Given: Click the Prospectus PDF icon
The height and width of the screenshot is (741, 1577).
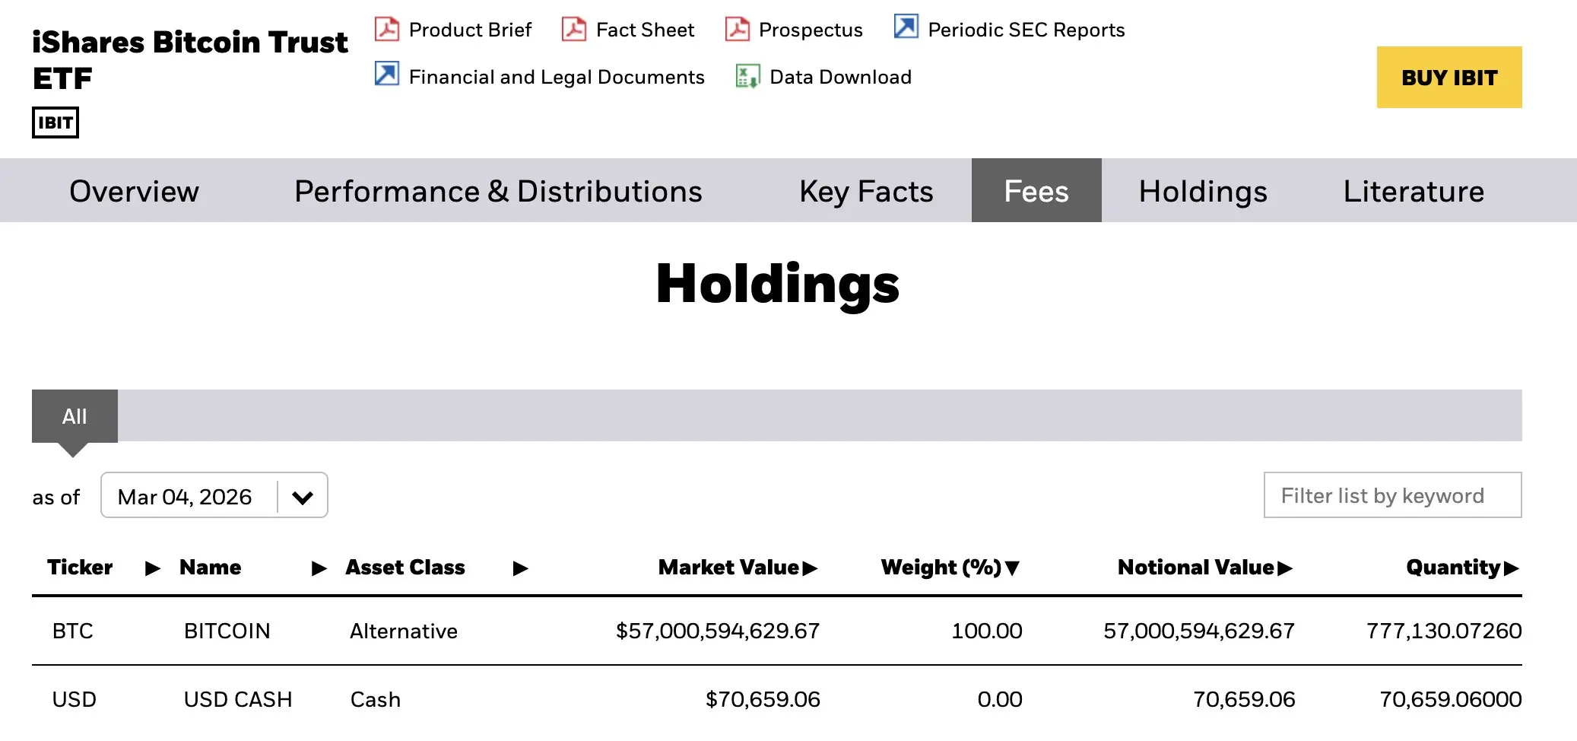Looking at the screenshot, I should (x=737, y=29).
